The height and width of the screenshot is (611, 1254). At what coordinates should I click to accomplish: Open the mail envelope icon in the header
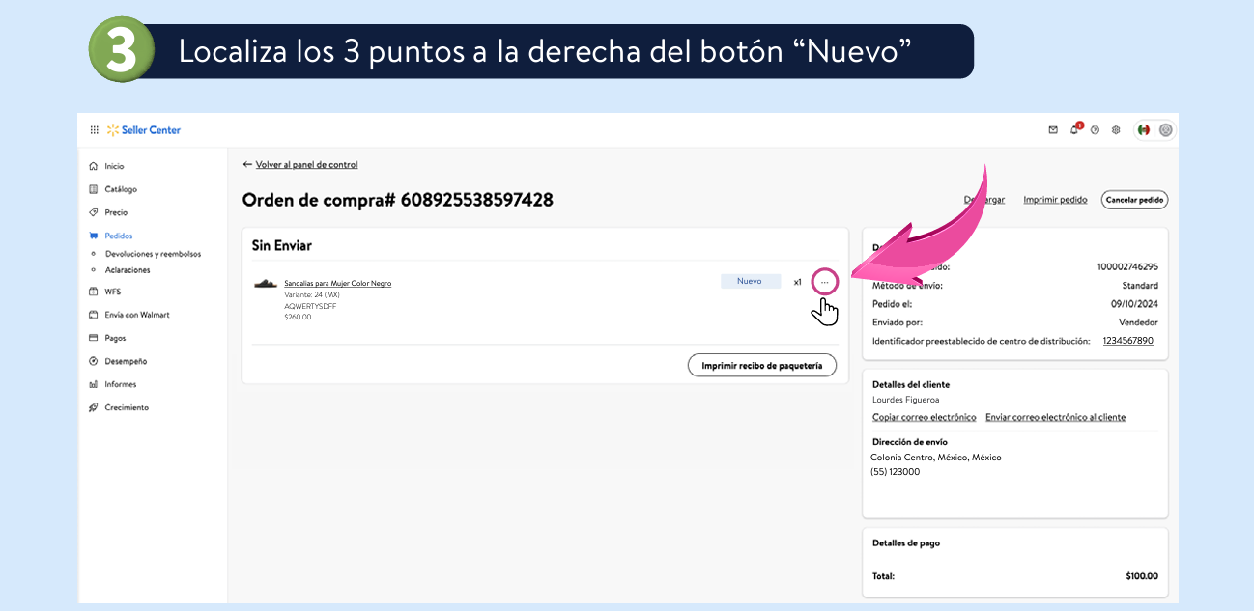(1053, 130)
